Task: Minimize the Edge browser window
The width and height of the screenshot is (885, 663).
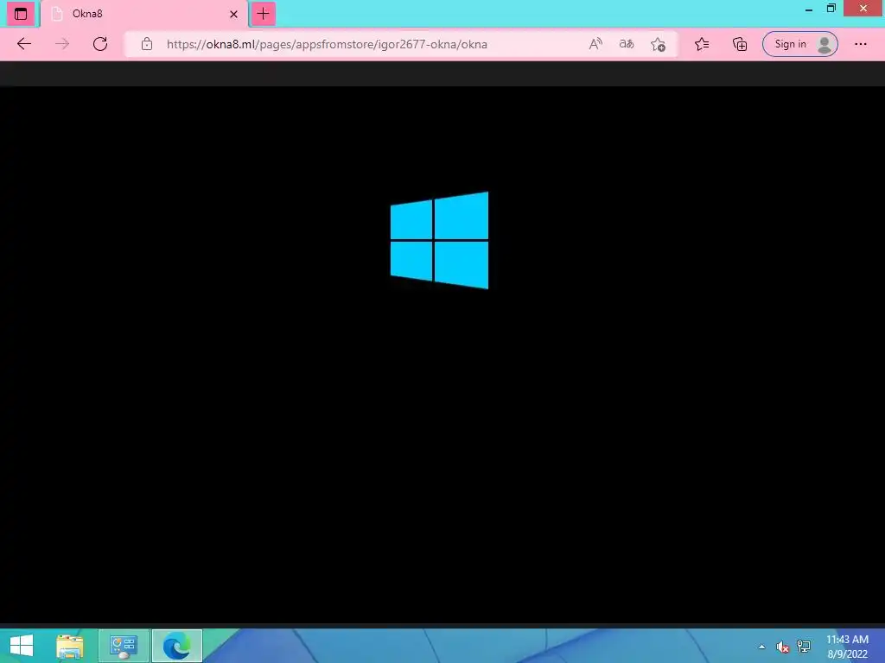Action: coord(809,9)
